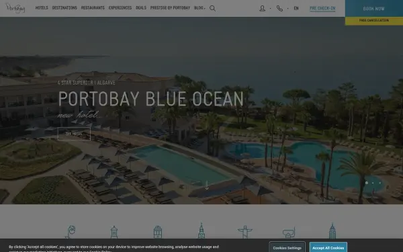Open the Pre Check-in link
403x252 pixels.
[322, 9]
